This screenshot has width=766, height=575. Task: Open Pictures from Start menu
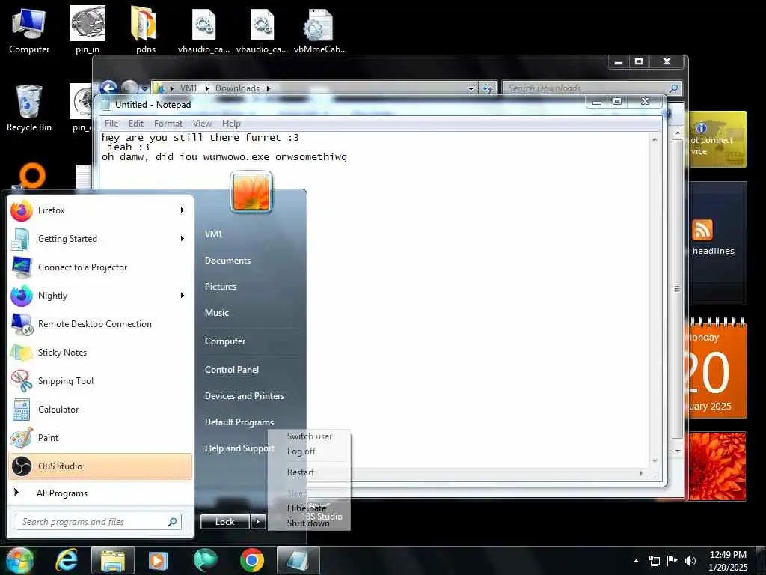[221, 287]
